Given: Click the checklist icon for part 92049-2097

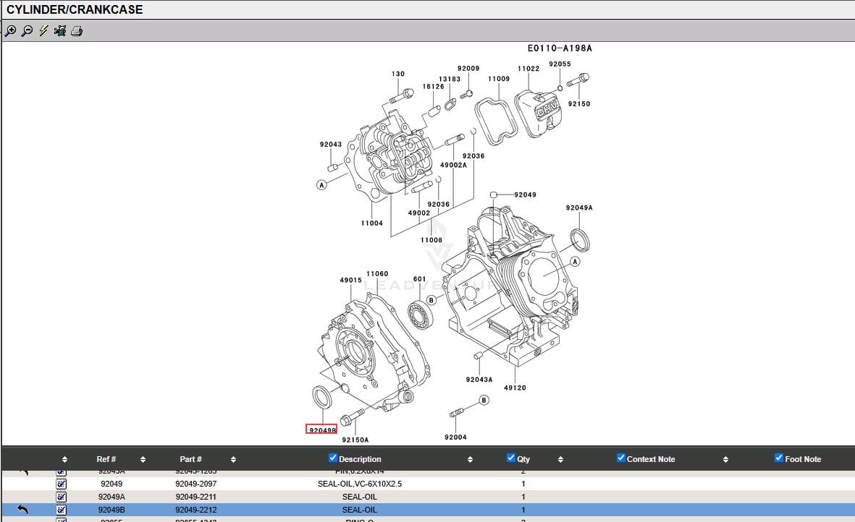Looking at the screenshot, I should coord(61,484).
